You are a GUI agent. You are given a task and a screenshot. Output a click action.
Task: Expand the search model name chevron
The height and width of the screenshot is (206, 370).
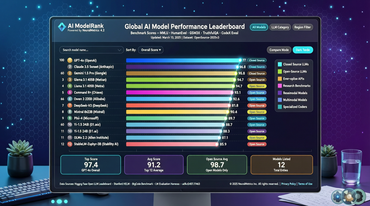pyautogui.click(x=120, y=50)
